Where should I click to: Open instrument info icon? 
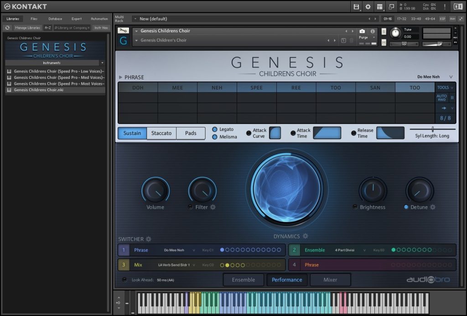pos(373,31)
